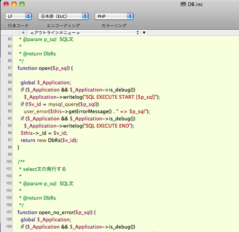Click the closing brace on line 98
Screen dimensions: 239x232
[x=18, y=147]
